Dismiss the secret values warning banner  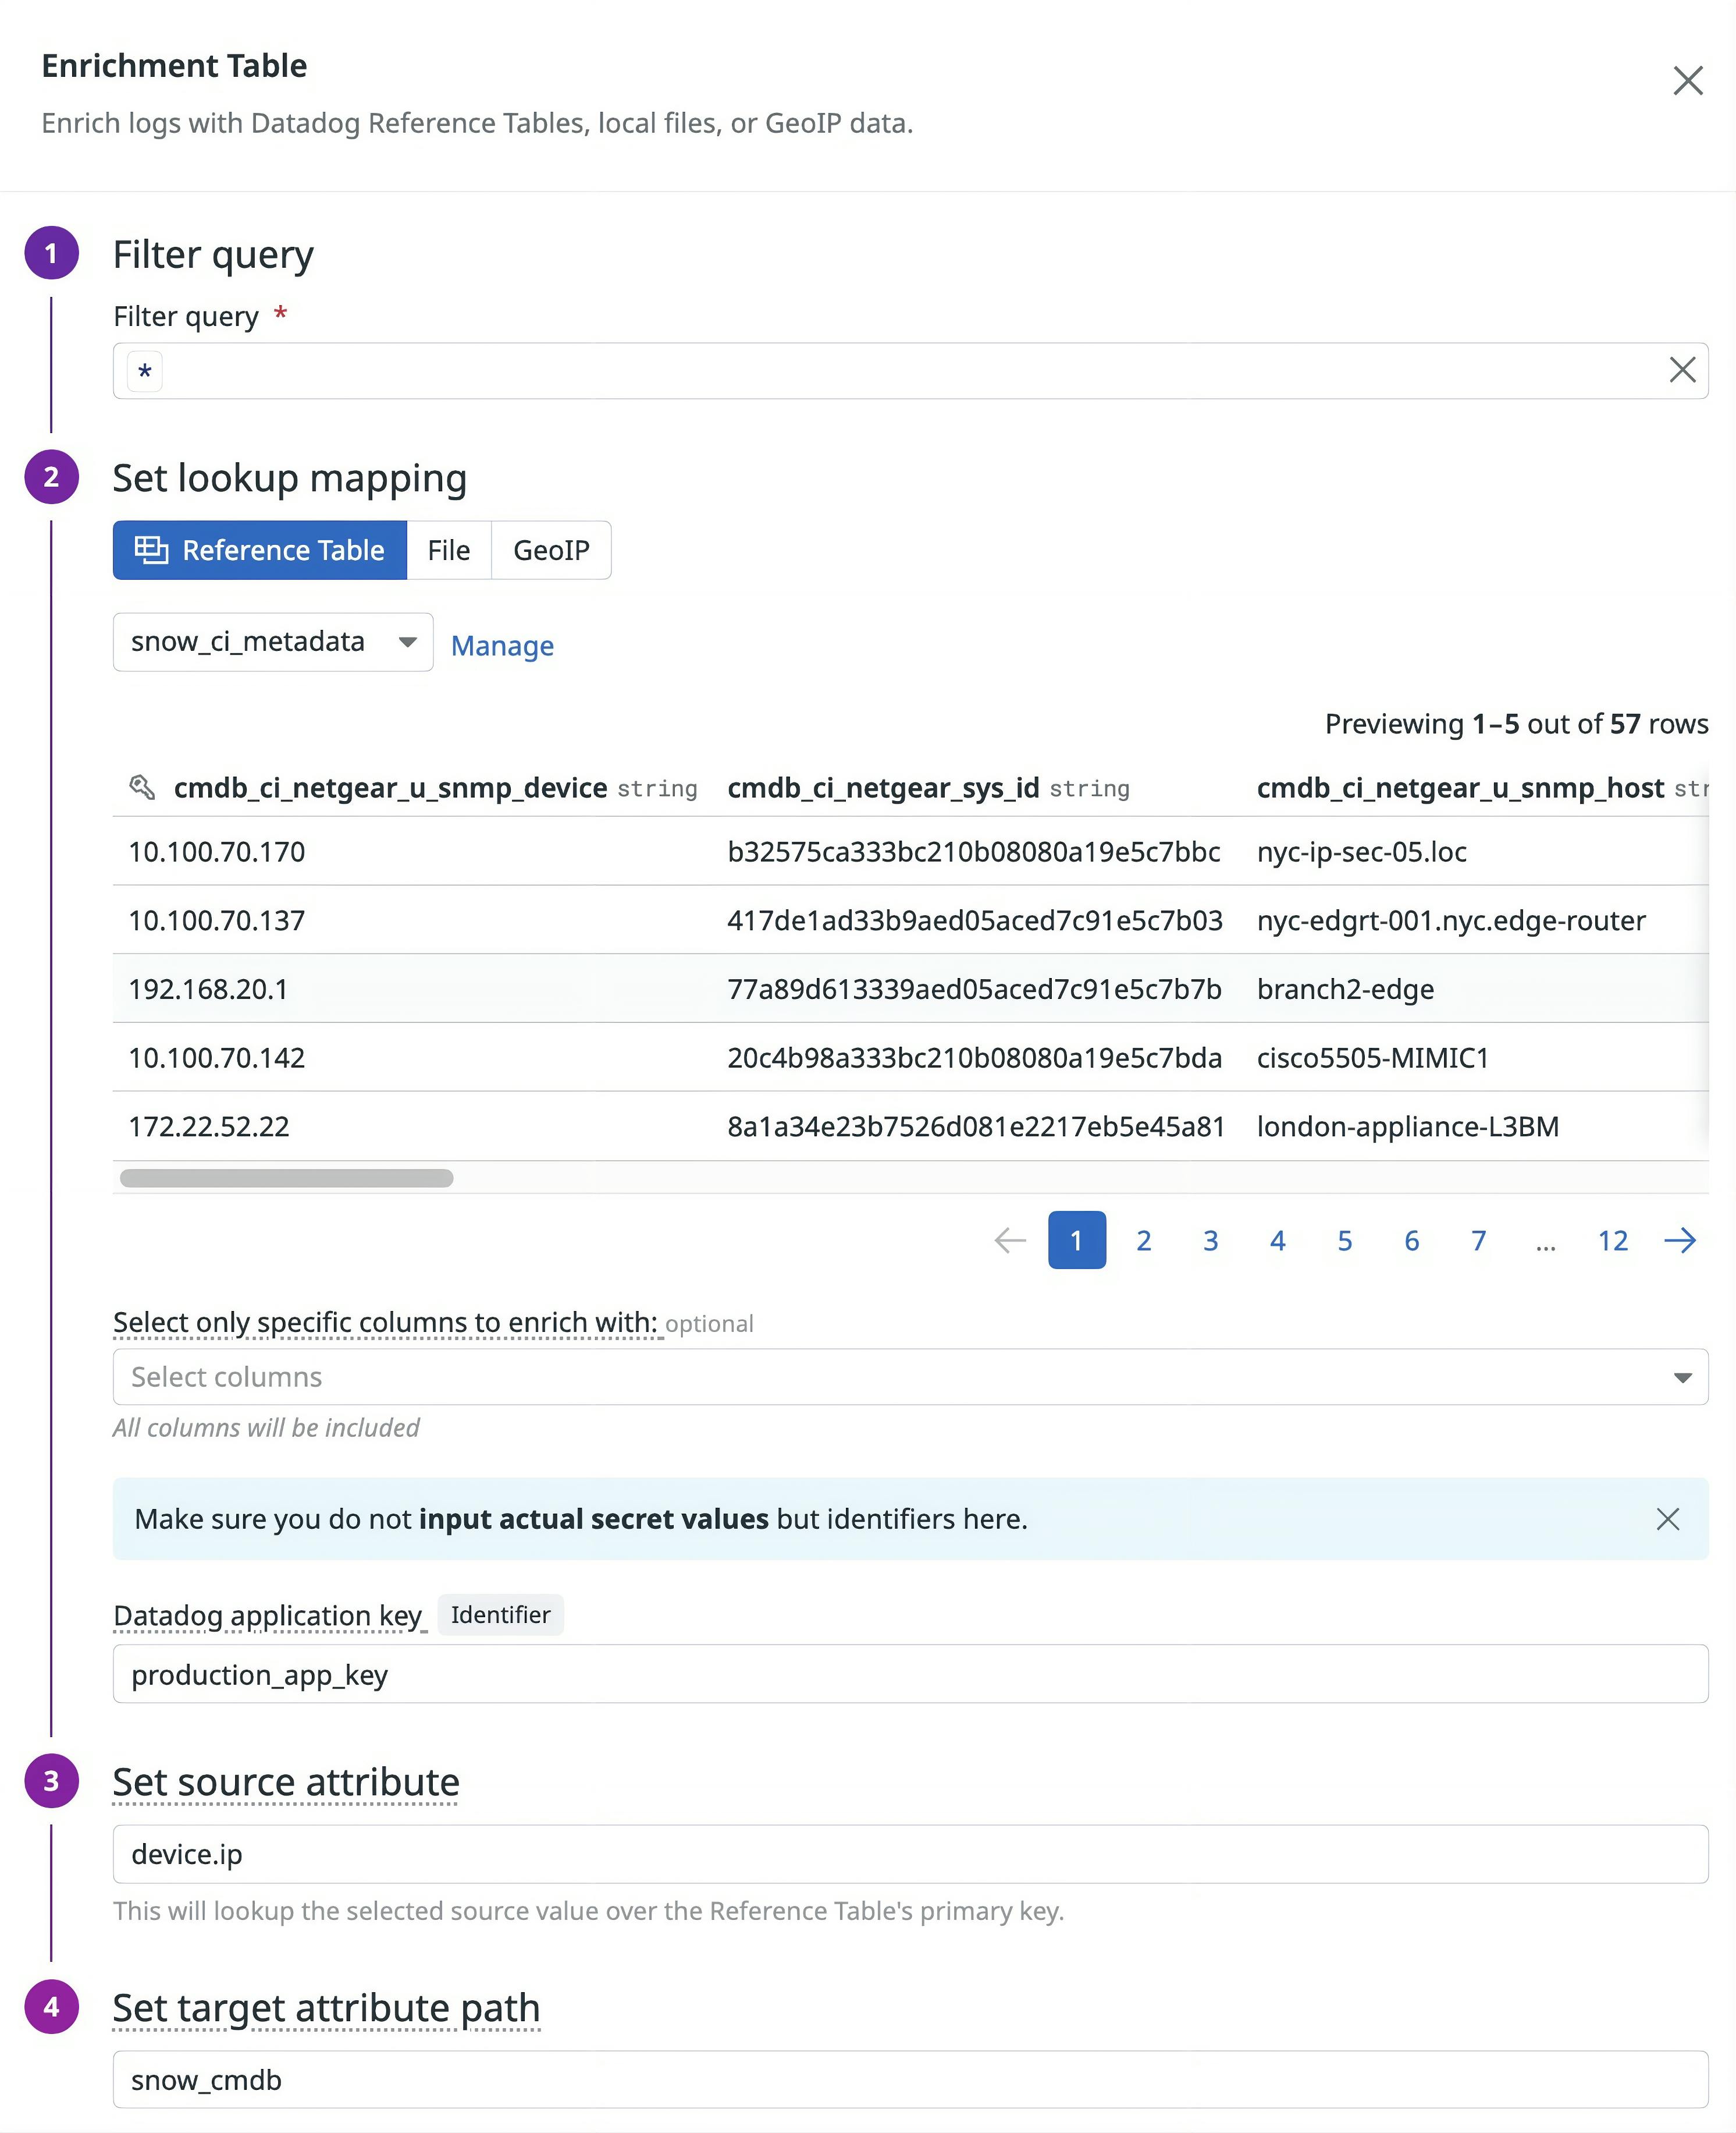tap(1668, 1519)
